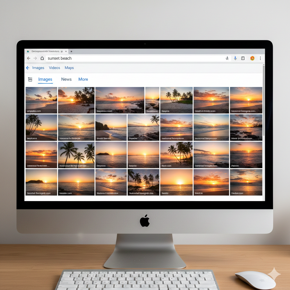Go to the home page icon
Image resolution: width=290 pixels, height=290 pixels.
coord(42,58)
